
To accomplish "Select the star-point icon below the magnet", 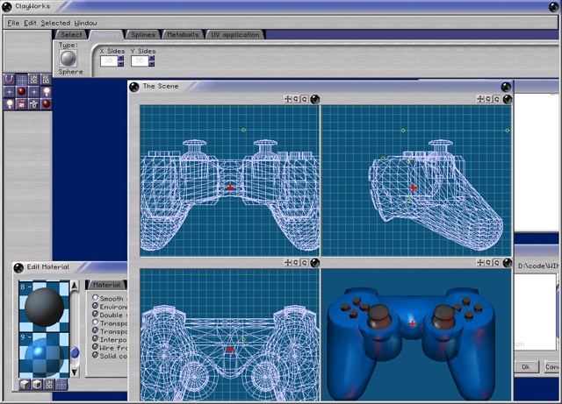I will [x=10, y=92].
